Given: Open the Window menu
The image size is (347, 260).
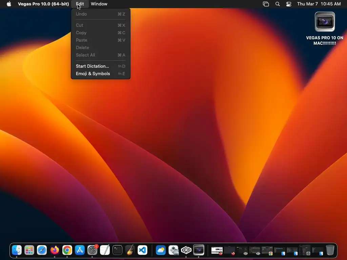Looking at the screenshot, I should (x=99, y=4).
